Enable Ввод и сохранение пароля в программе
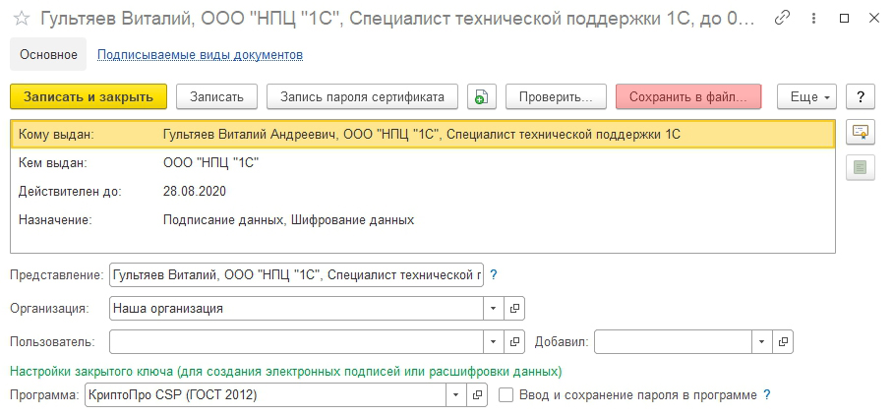The width and height of the screenshot is (893, 415). coord(506,394)
